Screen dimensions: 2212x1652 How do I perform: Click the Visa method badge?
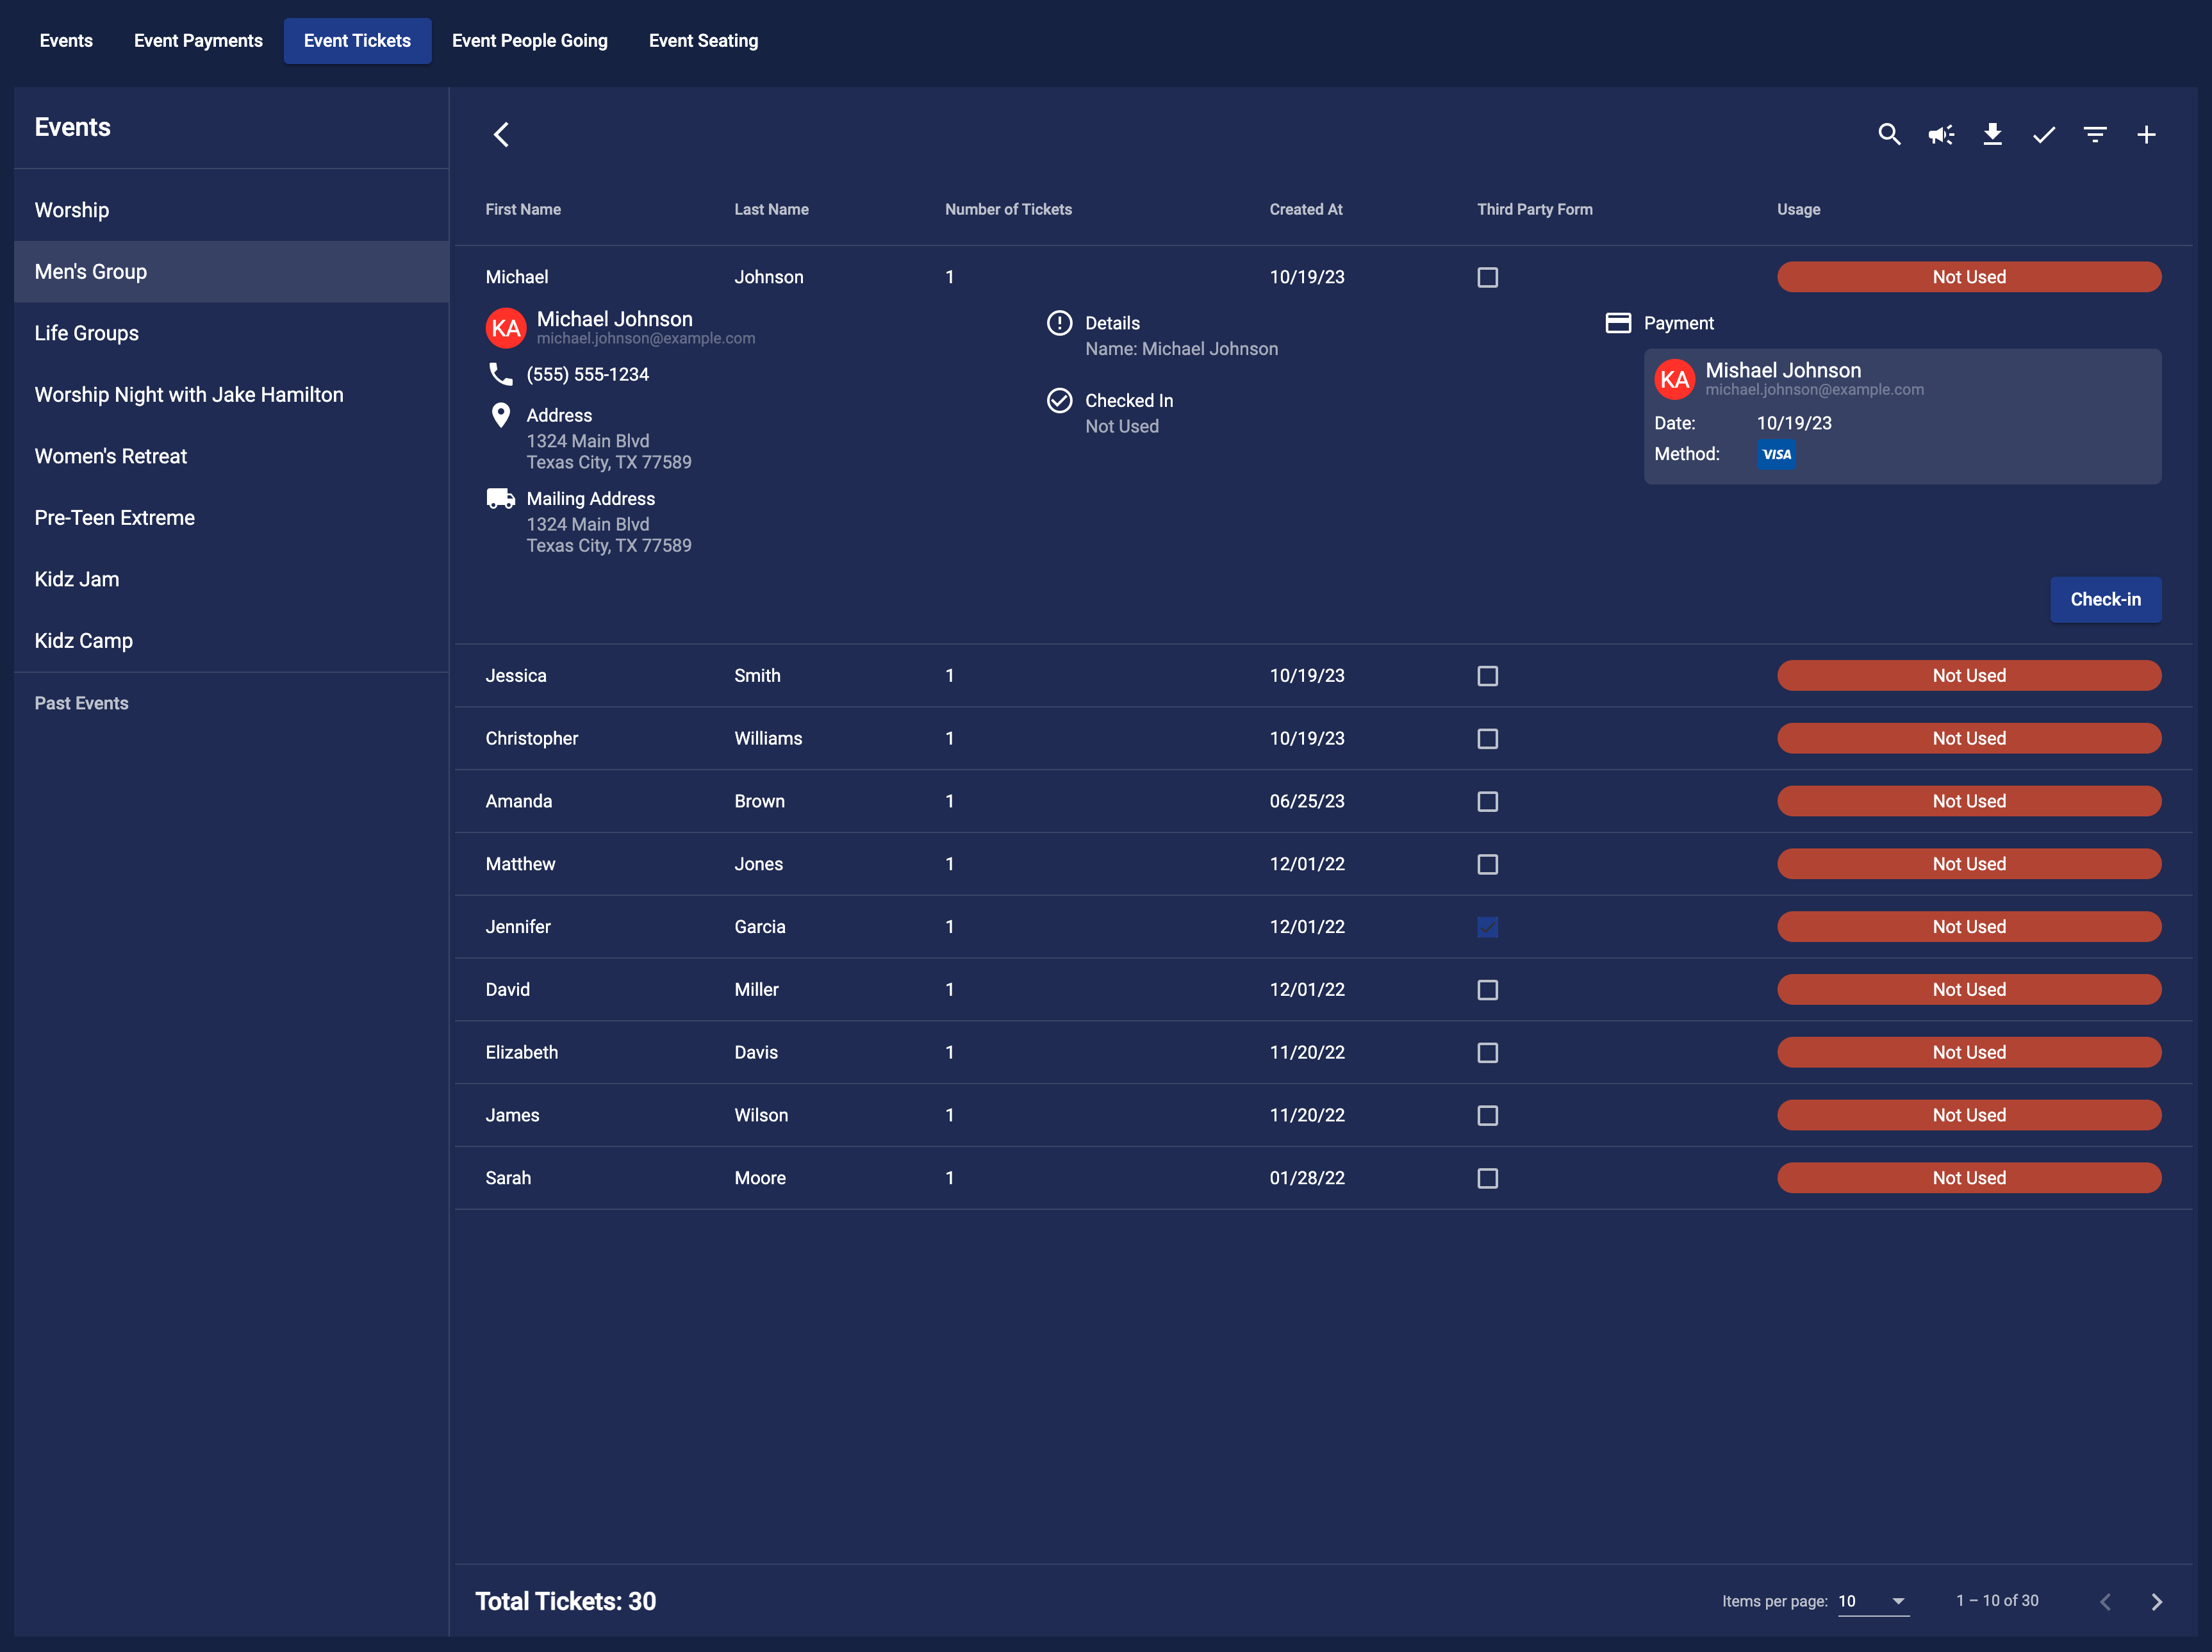pos(1776,454)
